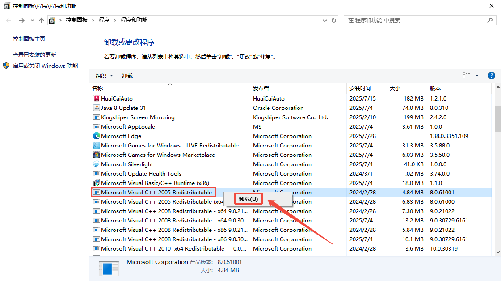Click the 2025/7/15 install date cell
The image size is (501, 281).
click(x=362, y=98)
